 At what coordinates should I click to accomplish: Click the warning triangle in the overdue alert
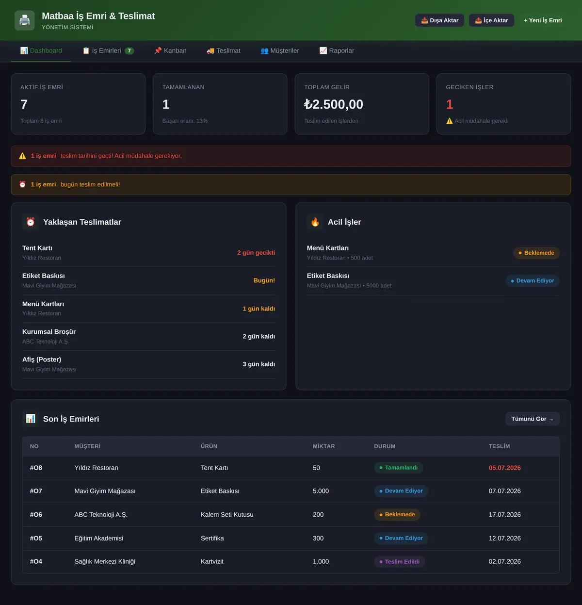pos(22,156)
